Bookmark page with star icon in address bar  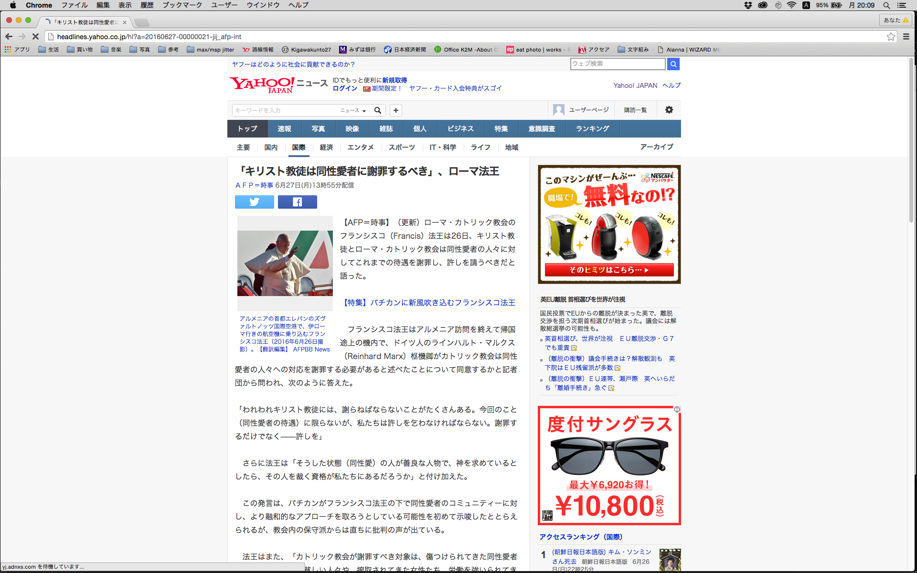[891, 37]
